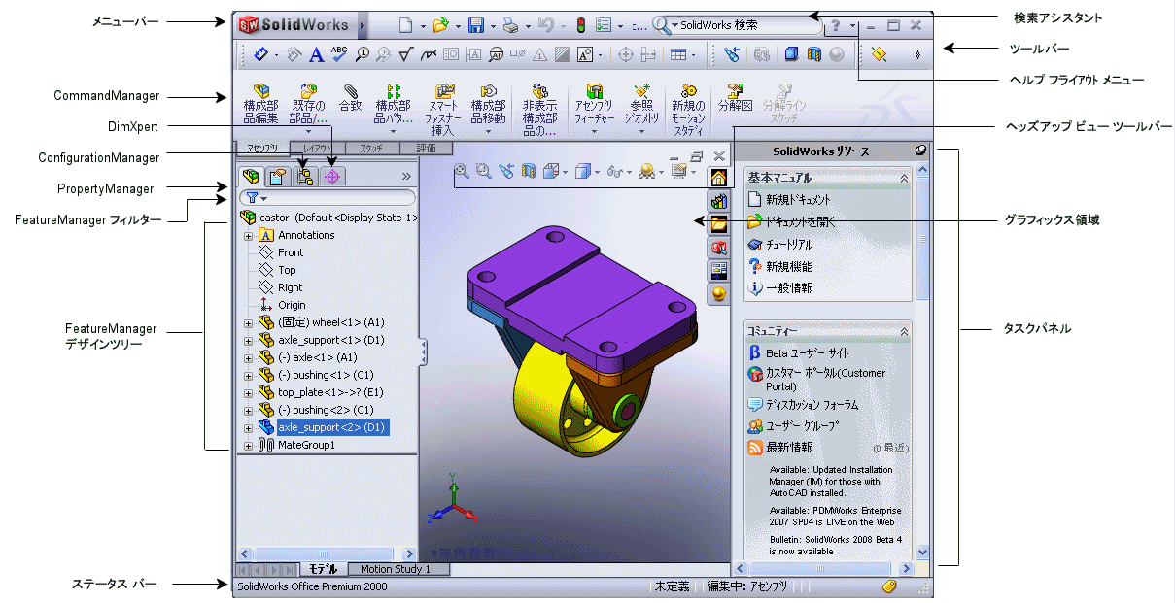Open the Design Library task pane icon
The image size is (1175, 603).
tap(719, 201)
